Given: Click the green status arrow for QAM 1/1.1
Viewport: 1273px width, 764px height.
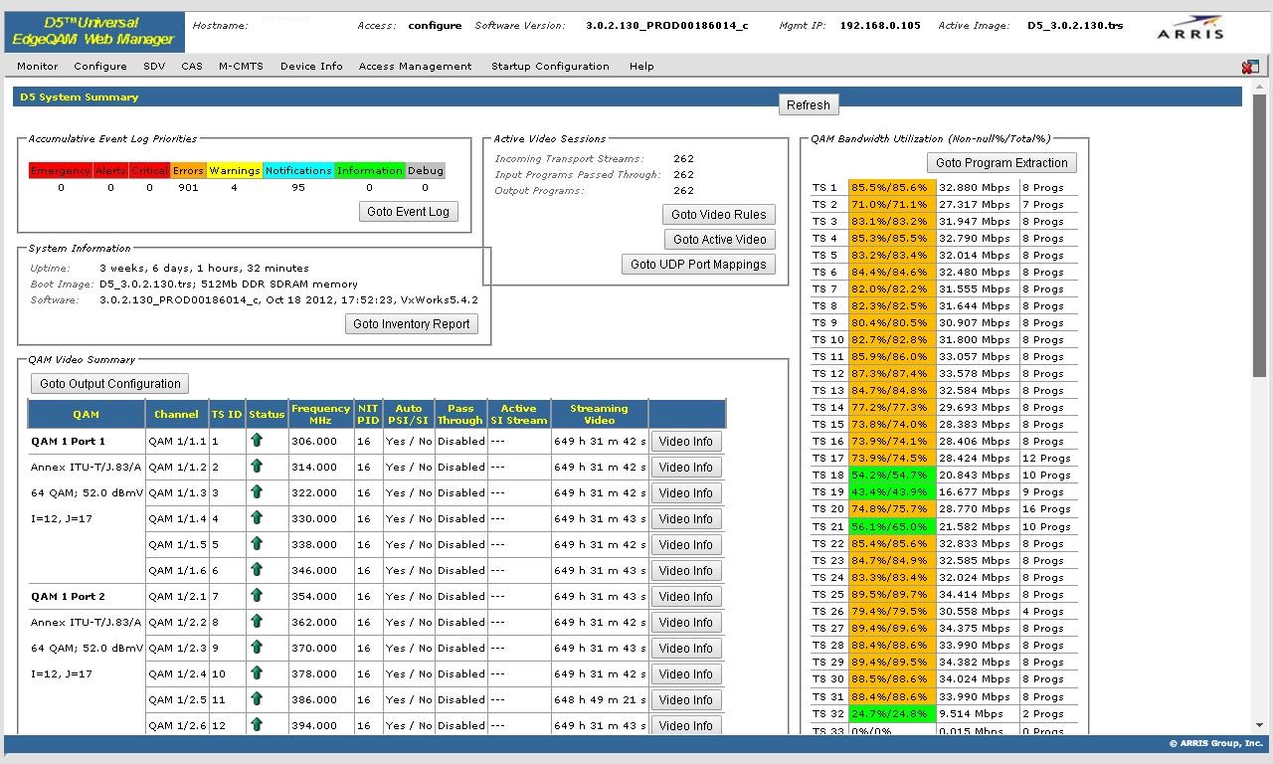Looking at the screenshot, I should click(x=257, y=440).
